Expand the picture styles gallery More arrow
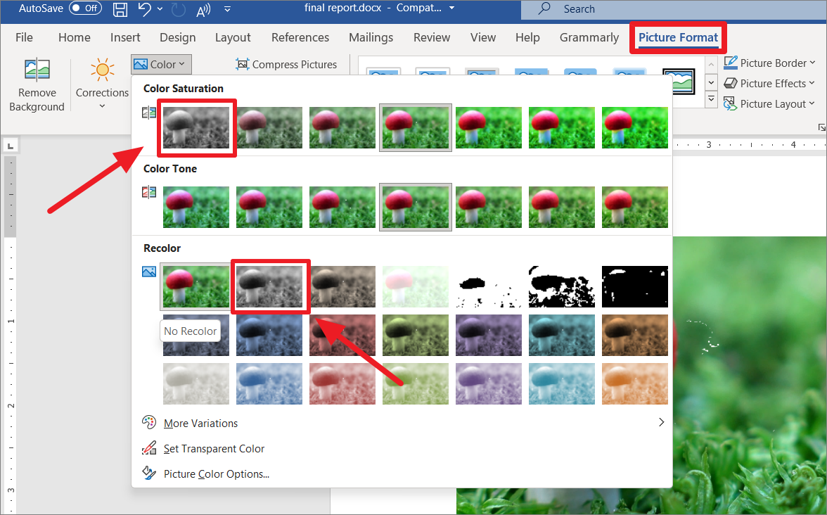 point(711,99)
